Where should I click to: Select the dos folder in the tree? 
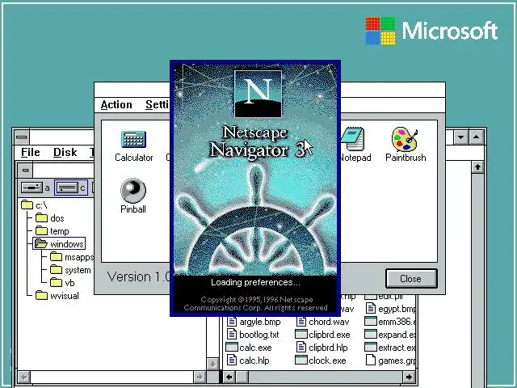click(x=49, y=218)
